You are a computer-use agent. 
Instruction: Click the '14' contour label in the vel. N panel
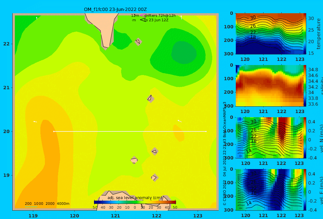click(x=249, y=151)
